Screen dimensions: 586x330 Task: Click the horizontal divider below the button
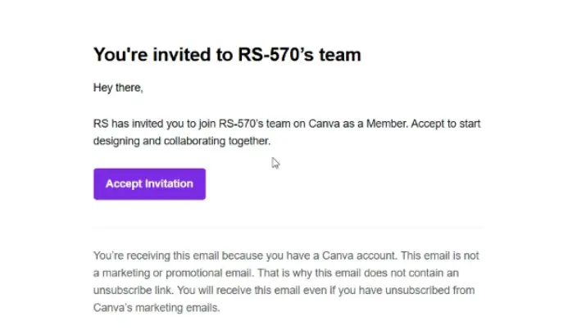(288, 227)
